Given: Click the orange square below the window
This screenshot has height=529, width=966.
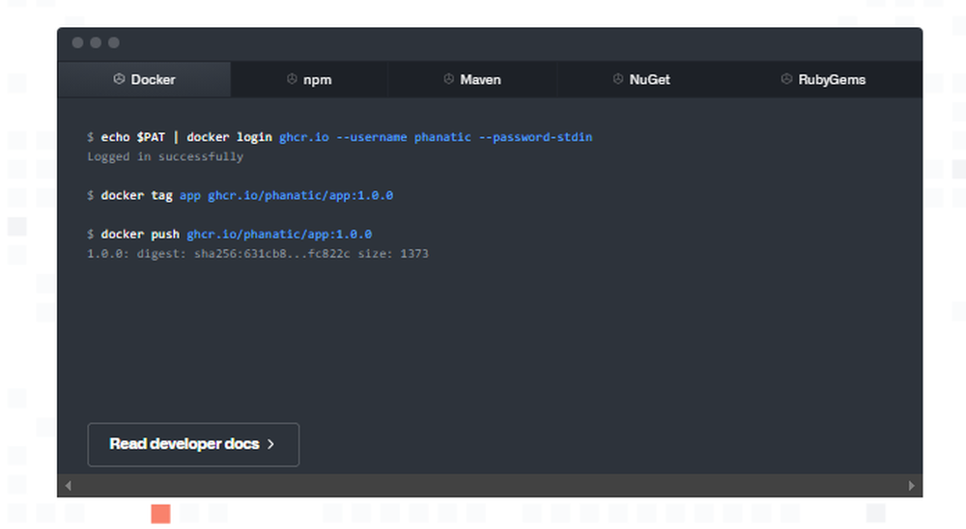Looking at the screenshot, I should point(160,514).
